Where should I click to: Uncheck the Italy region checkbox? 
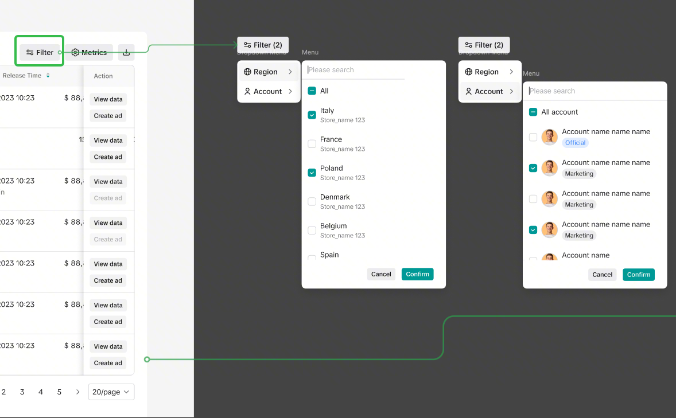click(312, 115)
